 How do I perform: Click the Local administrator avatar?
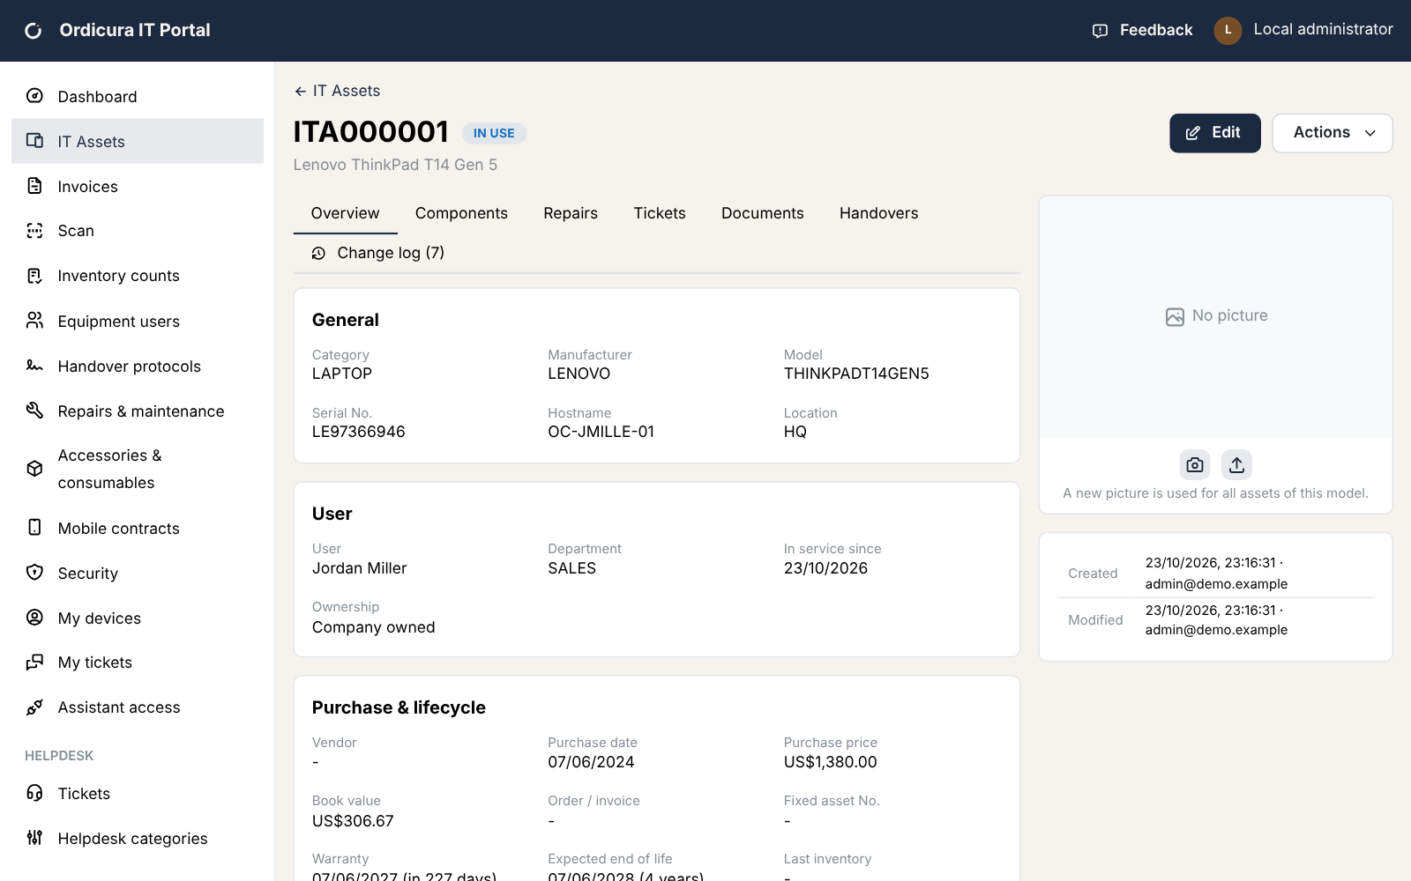pos(1228,30)
